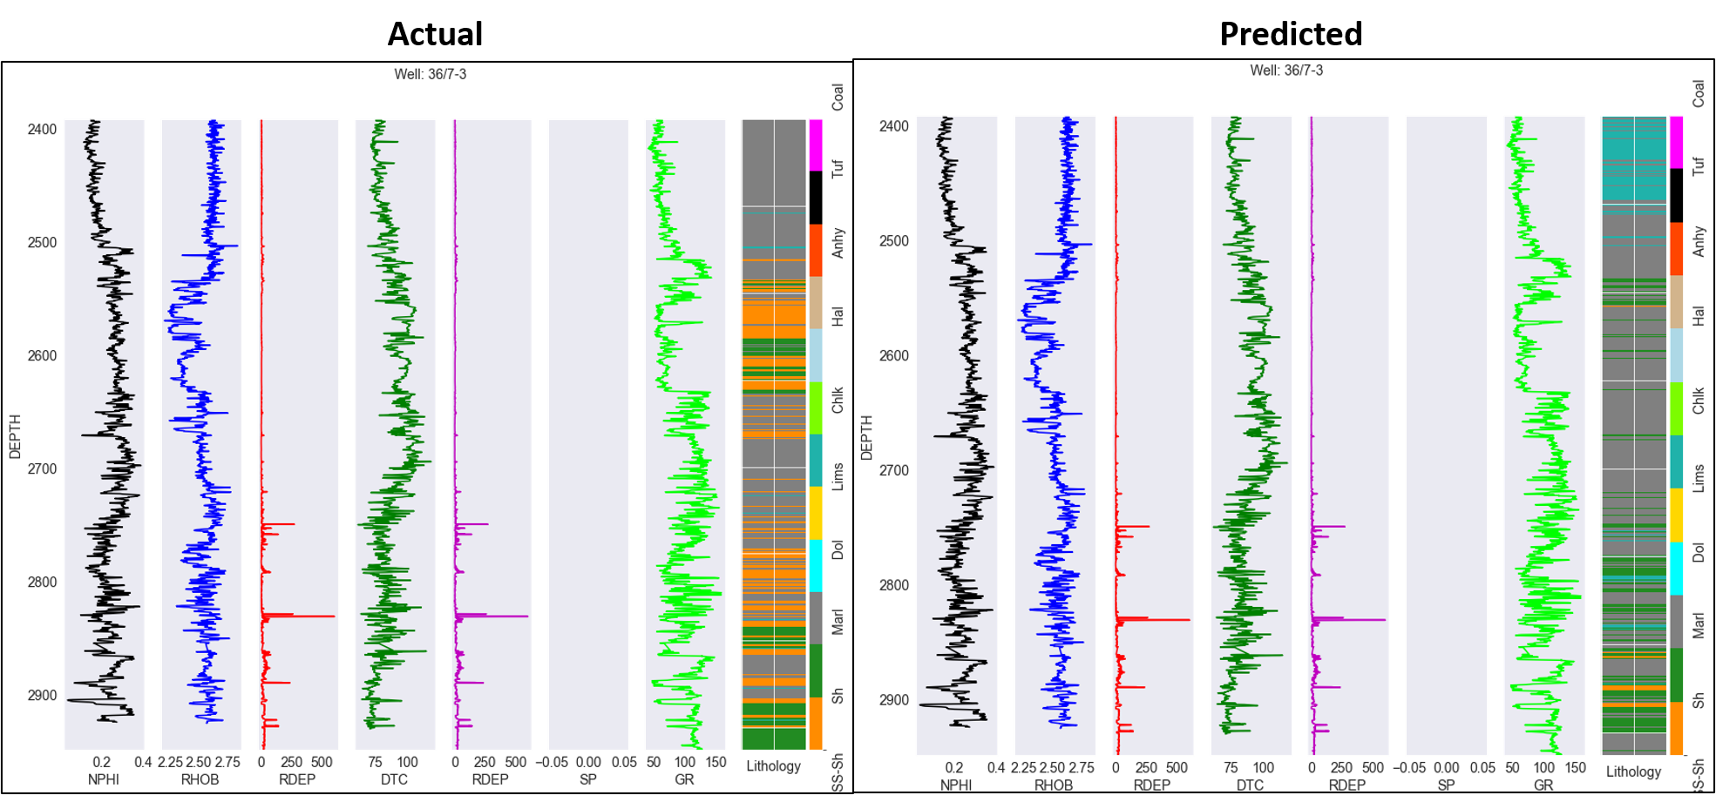
Task: Select 'Anhy' legend label in Actual panel
Action: (838, 243)
